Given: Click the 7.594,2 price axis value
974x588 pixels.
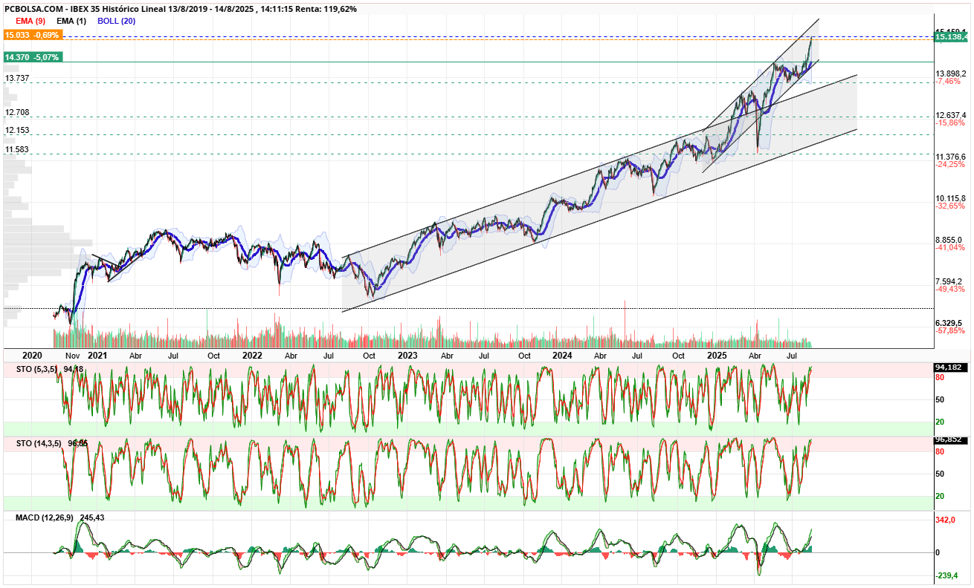Looking at the screenshot, I should coord(950,281).
